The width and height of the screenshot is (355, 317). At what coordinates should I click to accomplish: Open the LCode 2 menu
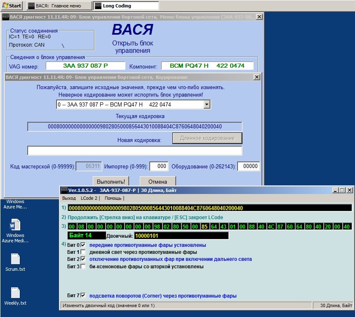coord(89,198)
